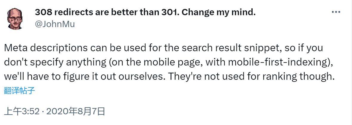Viewport: 352px width, 125px height.
Task: Open the more options ellipsis menu
Action: click(336, 12)
